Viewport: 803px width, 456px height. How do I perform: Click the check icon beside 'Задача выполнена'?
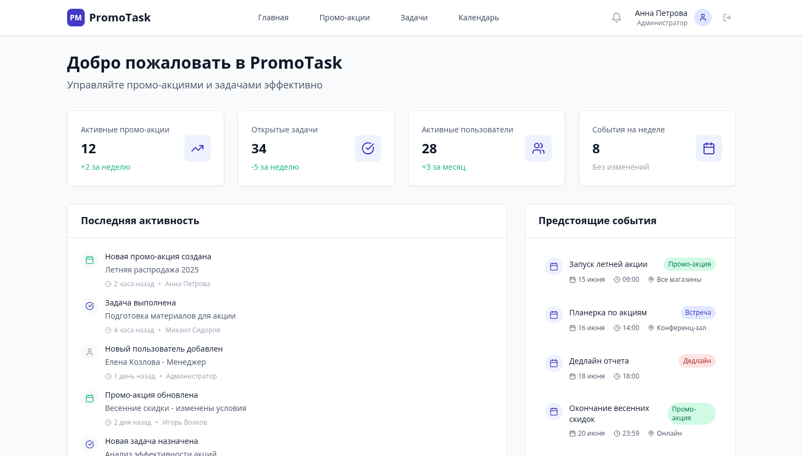point(90,306)
